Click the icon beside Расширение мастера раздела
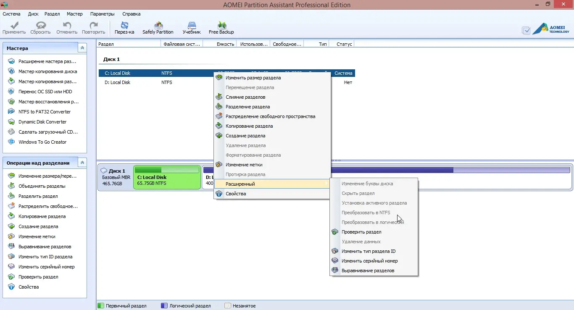 pyautogui.click(x=11, y=61)
